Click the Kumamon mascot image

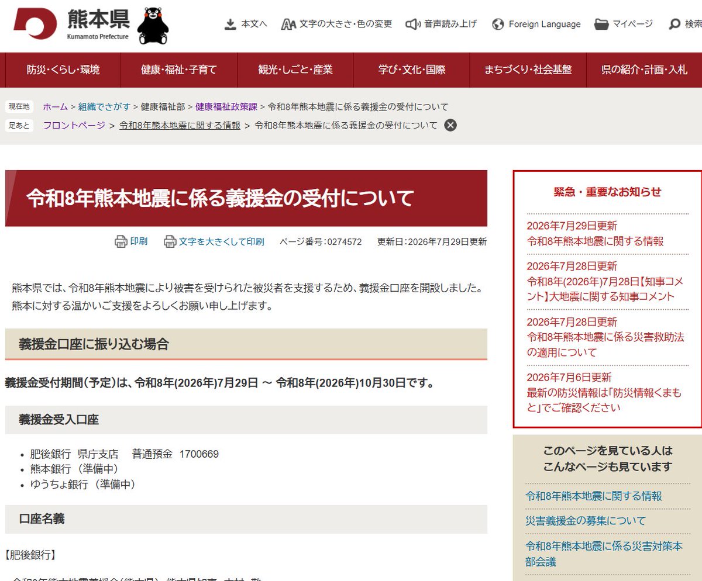[x=153, y=26]
